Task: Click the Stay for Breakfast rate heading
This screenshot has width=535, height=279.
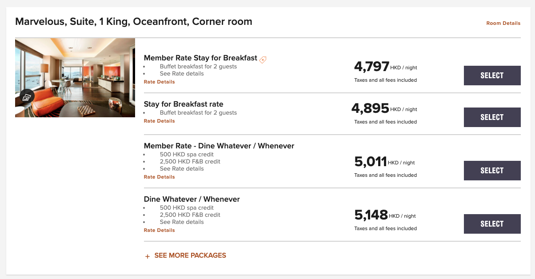Action: (184, 104)
